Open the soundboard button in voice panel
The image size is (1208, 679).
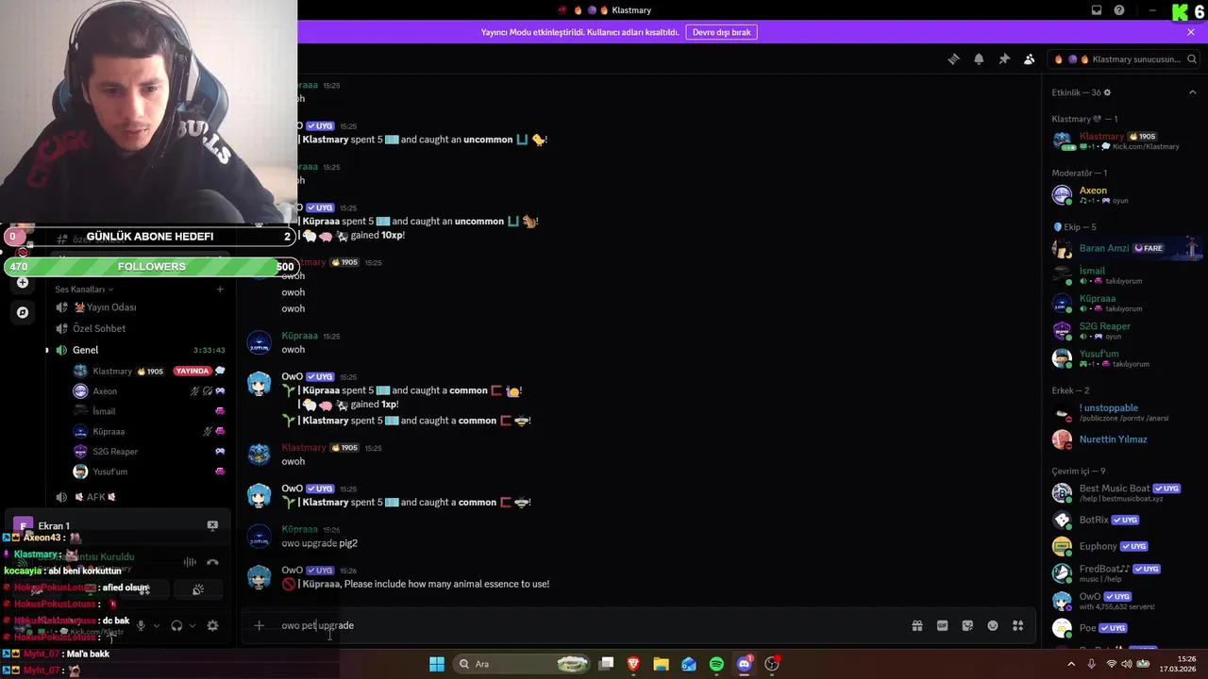tap(198, 589)
